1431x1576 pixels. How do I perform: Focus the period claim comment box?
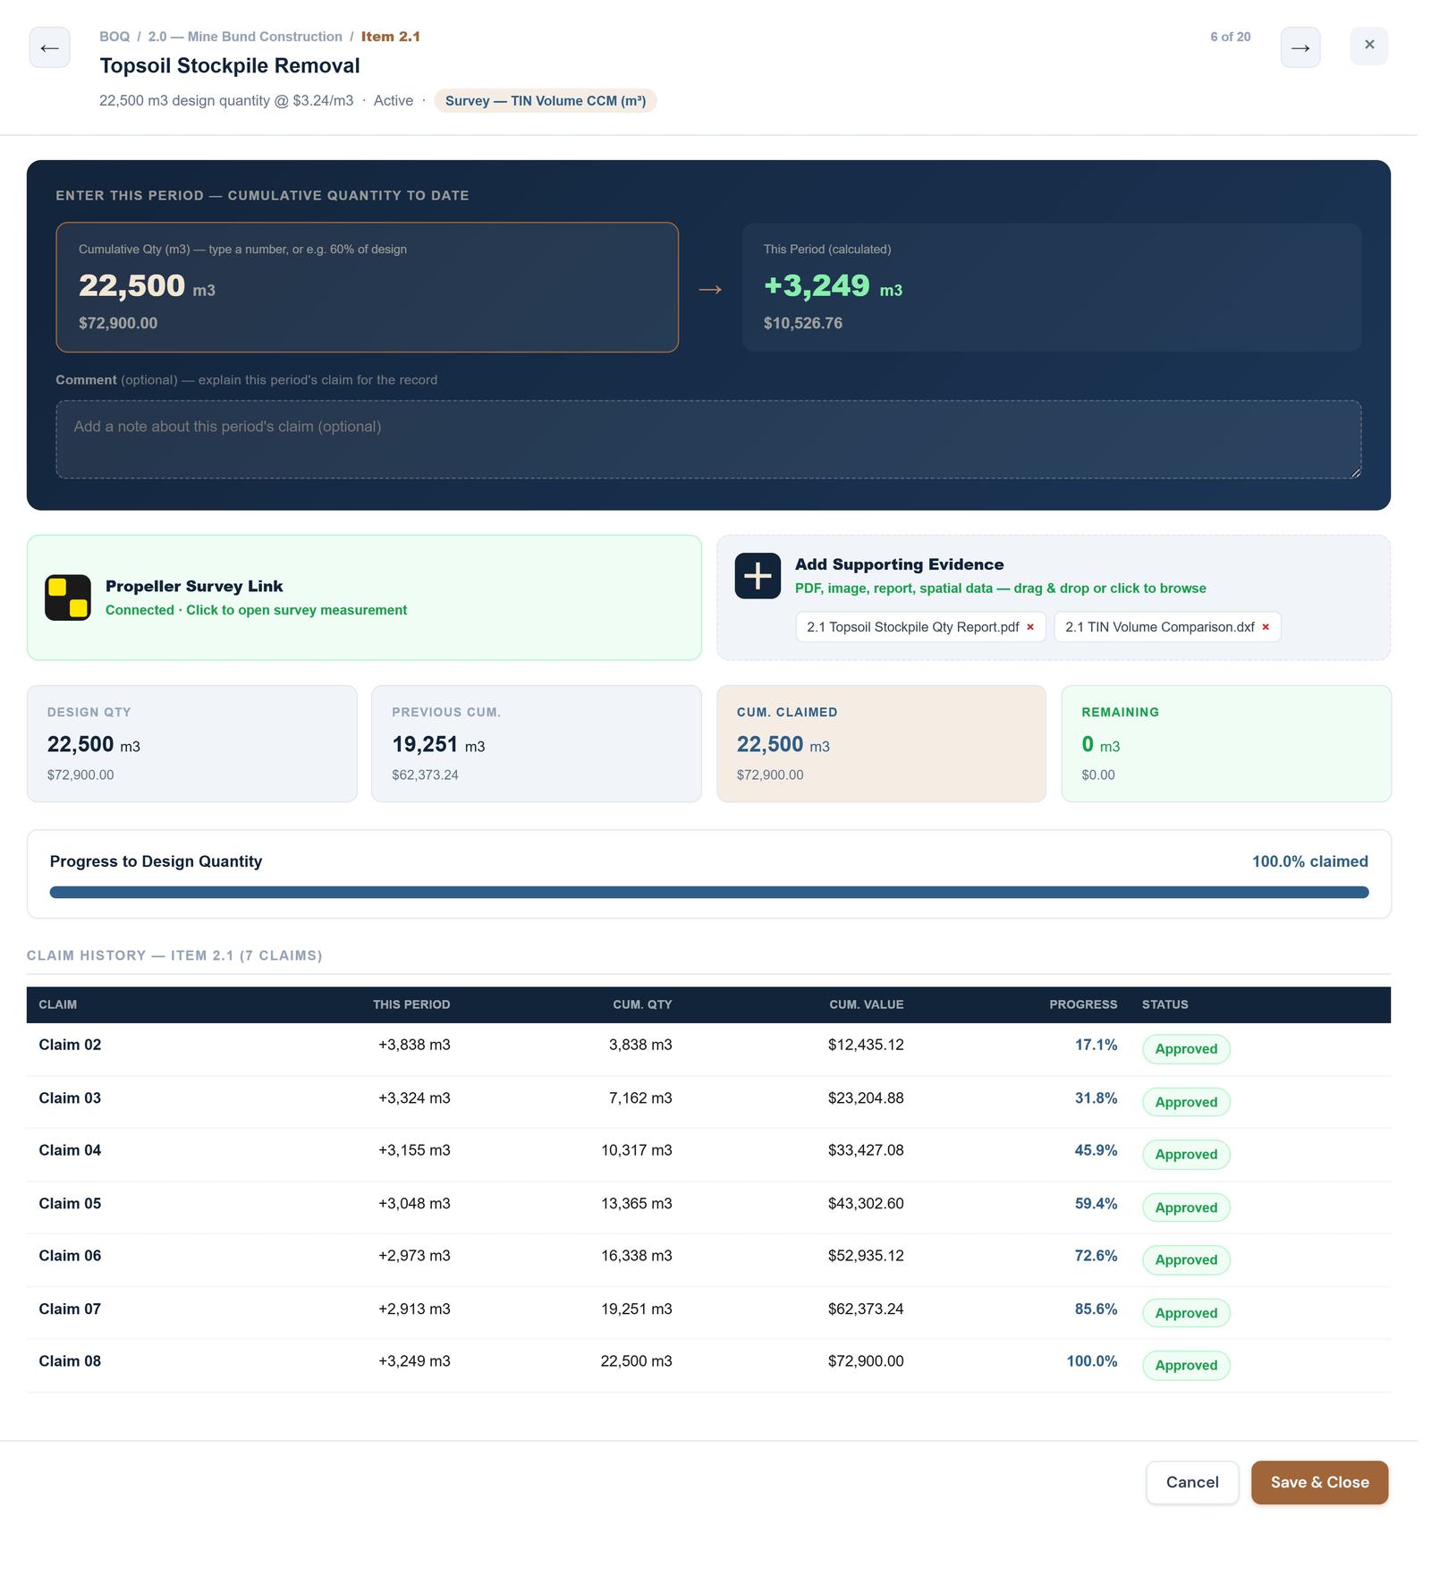click(708, 439)
